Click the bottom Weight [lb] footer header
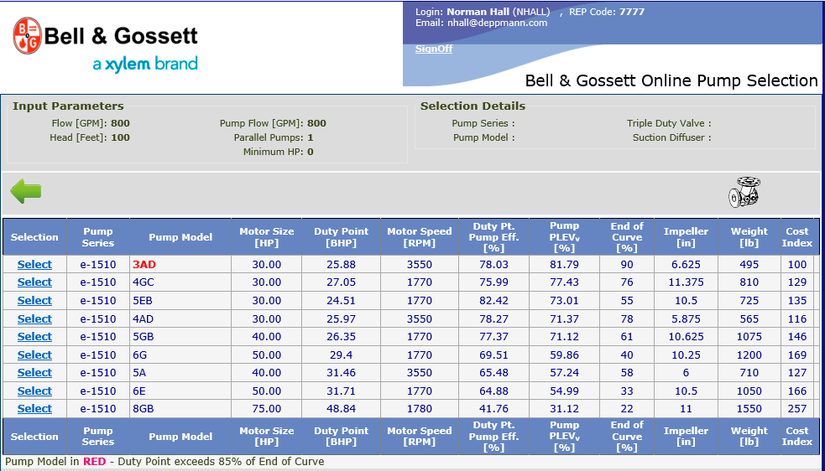The image size is (825, 471). tap(749, 437)
